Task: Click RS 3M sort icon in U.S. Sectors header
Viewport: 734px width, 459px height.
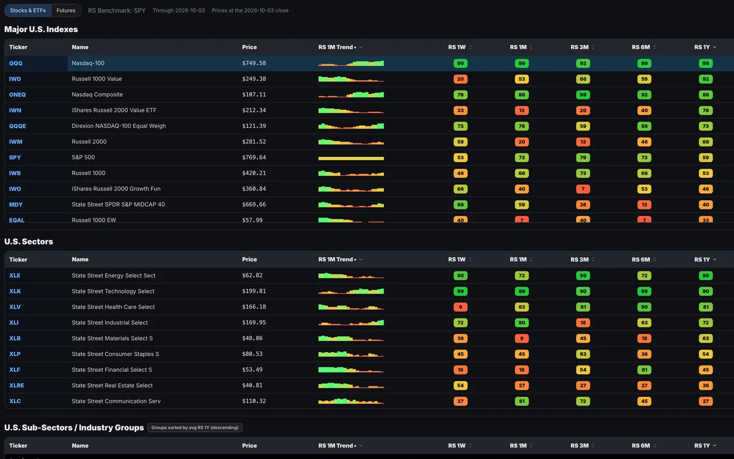Action: 593,259
